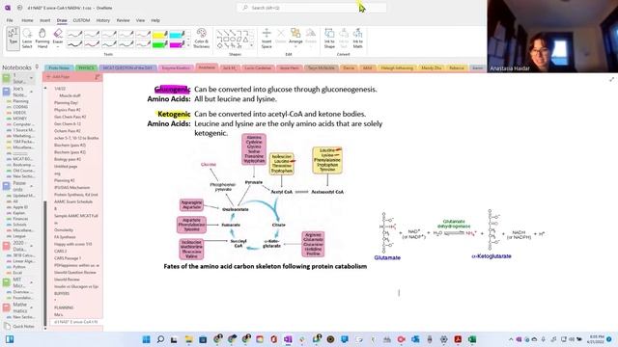Image resolution: width=618 pixels, height=347 pixels.
Task: Use the Ink to Shape converter
Action: 329,39
